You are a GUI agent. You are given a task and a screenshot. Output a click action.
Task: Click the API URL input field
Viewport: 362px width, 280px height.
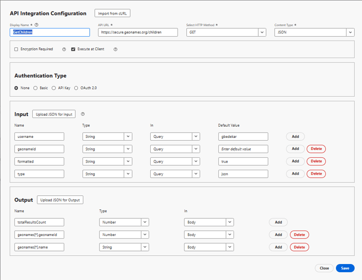138,32
